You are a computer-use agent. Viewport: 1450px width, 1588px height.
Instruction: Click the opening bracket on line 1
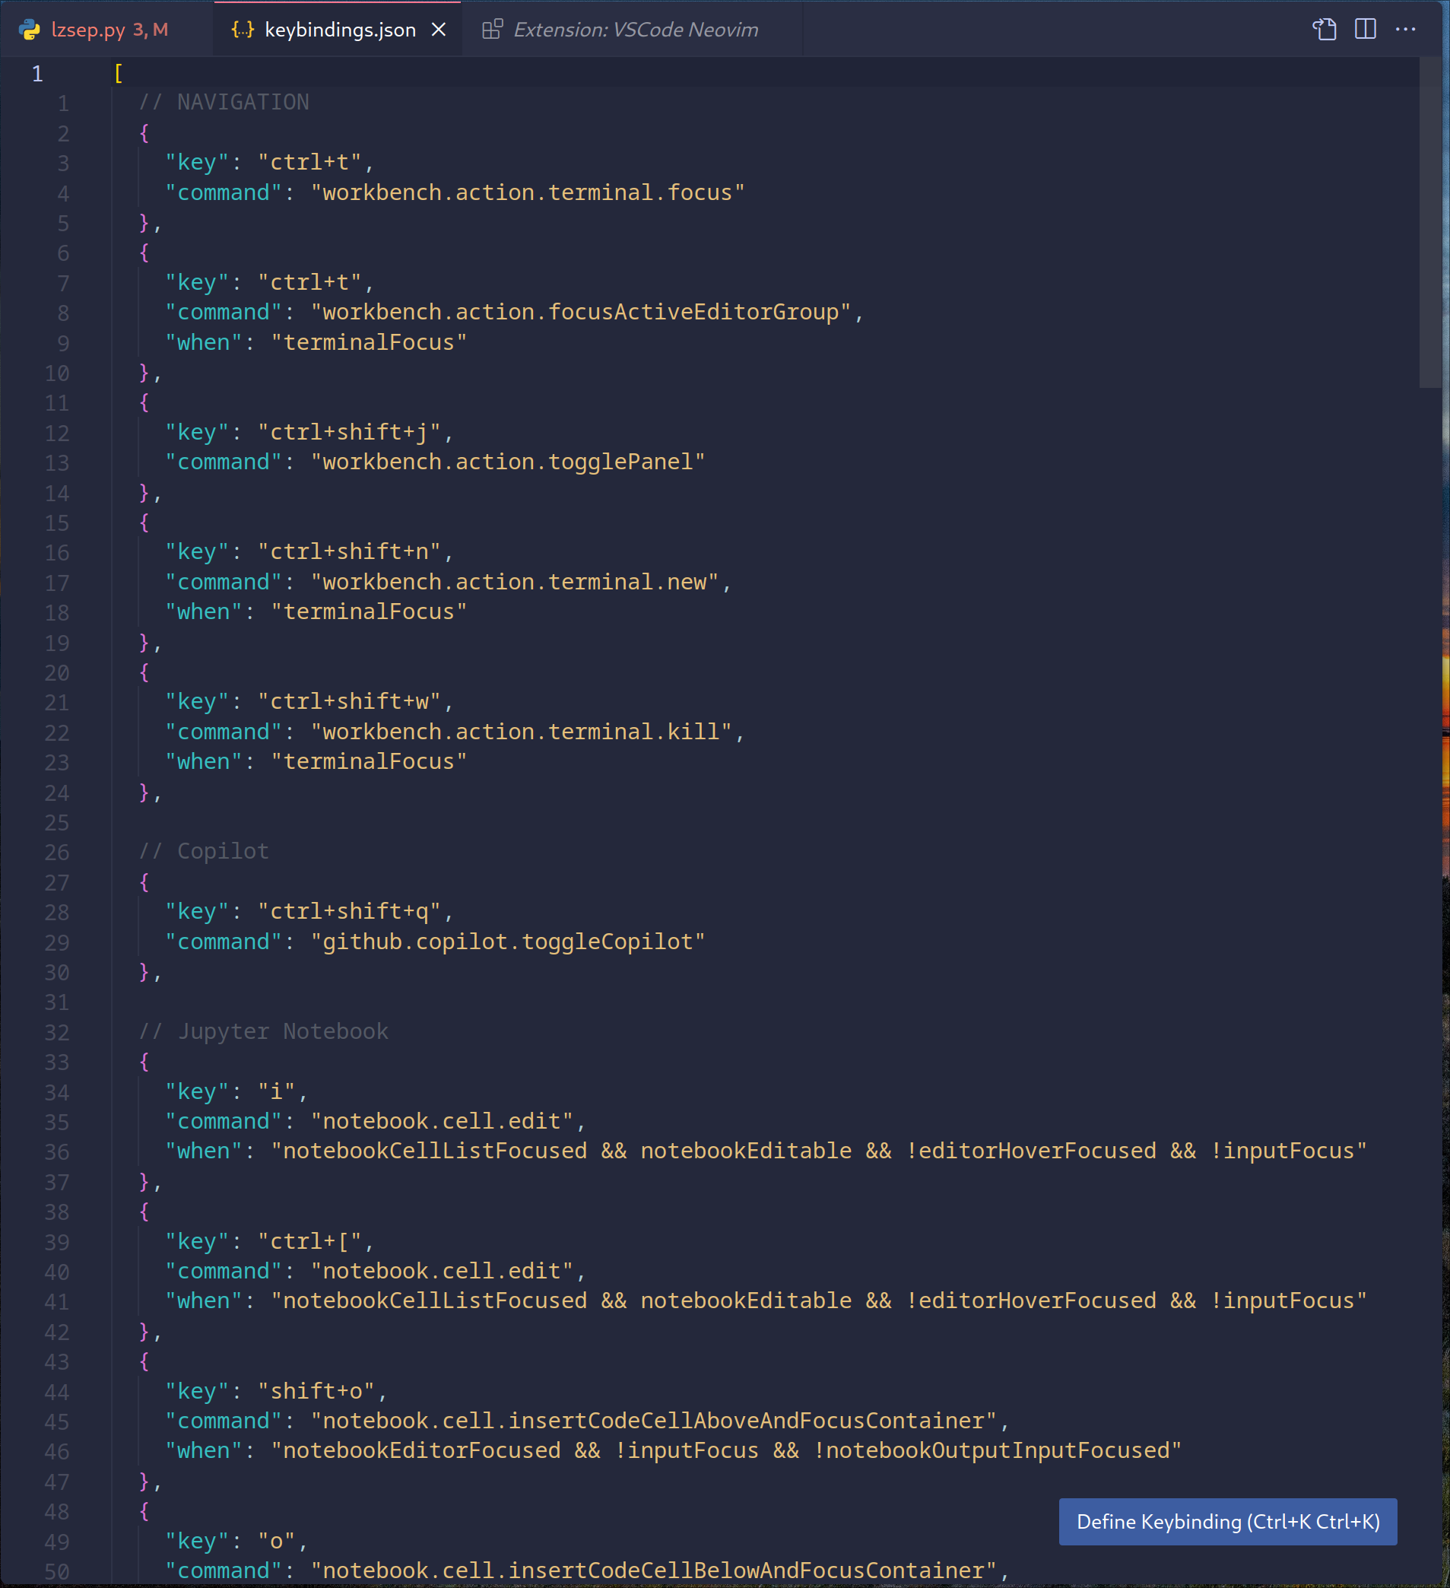117,72
